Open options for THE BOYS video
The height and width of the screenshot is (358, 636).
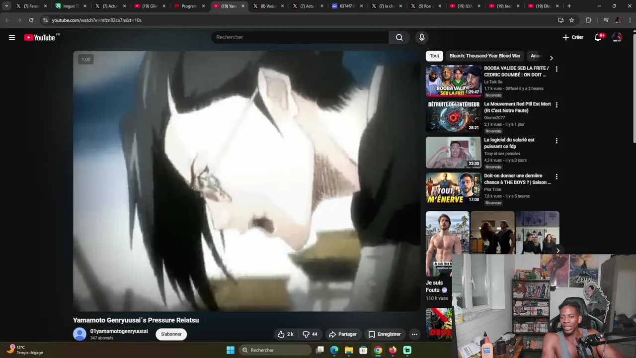(x=556, y=177)
